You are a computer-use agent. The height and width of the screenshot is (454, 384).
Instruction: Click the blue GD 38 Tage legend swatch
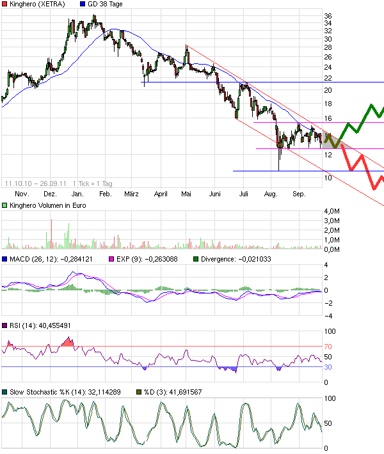(x=83, y=4)
